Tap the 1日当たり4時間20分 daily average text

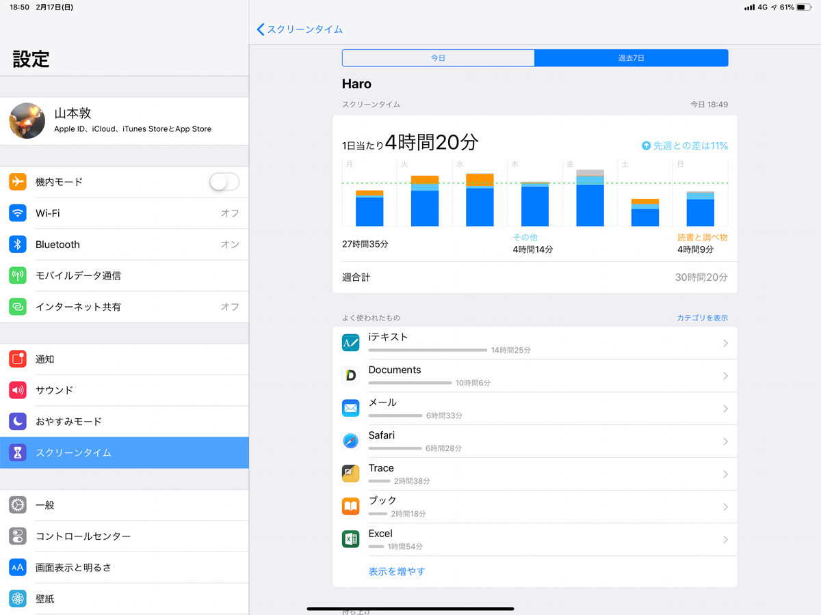click(410, 143)
